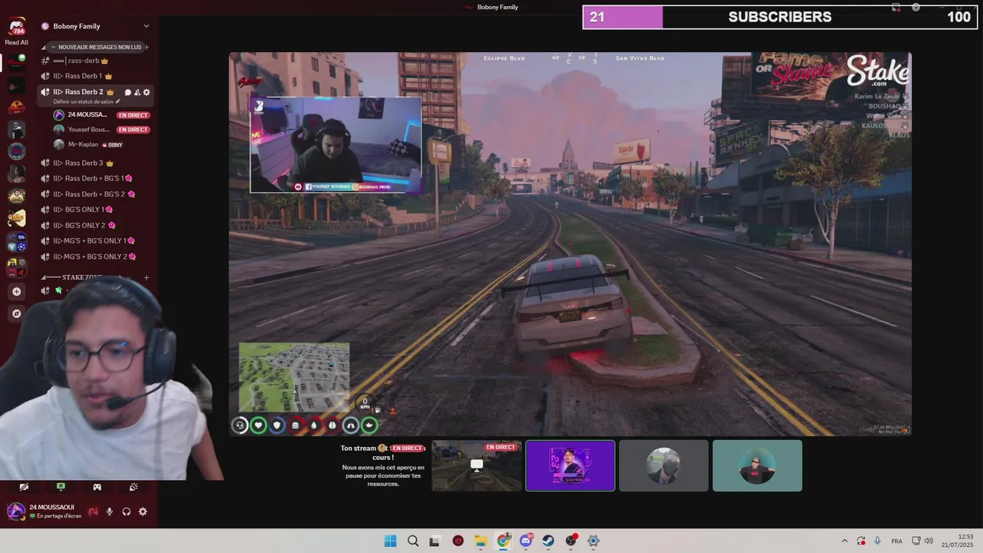This screenshot has height=553, width=983.
Task: Open OBS icon with red dot
Action: point(571,541)
